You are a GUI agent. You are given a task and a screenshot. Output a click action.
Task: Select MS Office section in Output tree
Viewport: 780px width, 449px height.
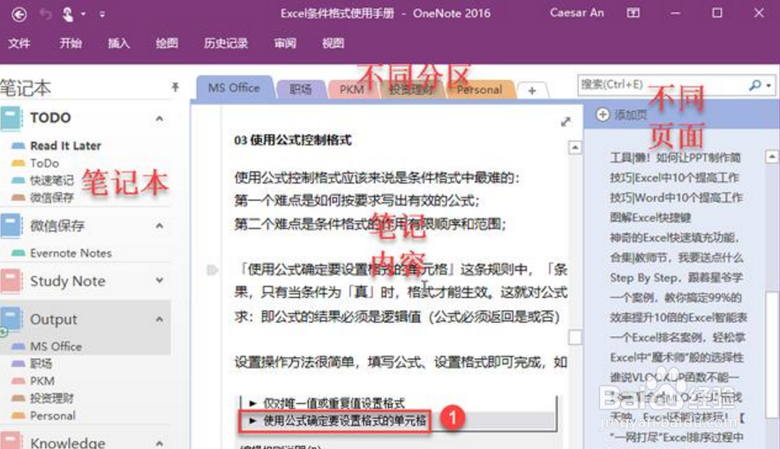pyautogui.click(x=56, y=347)
